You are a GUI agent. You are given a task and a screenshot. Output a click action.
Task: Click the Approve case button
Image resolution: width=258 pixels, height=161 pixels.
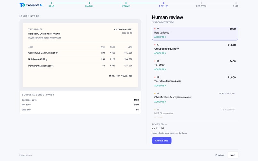162,141
